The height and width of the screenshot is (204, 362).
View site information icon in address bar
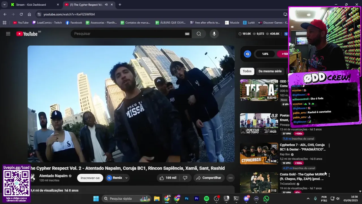click(x=39, y=14)
